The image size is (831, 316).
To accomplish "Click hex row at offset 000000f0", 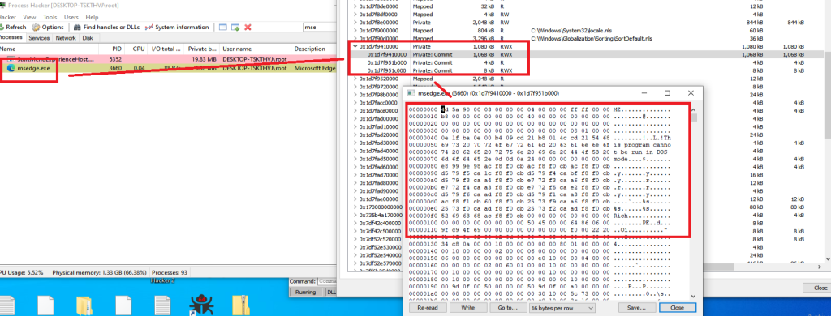I will [x=540, y=216].
